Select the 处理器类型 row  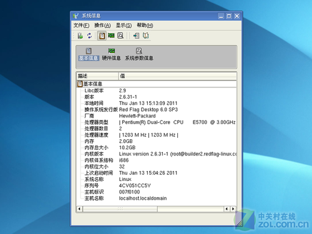(x=157, y=122)
